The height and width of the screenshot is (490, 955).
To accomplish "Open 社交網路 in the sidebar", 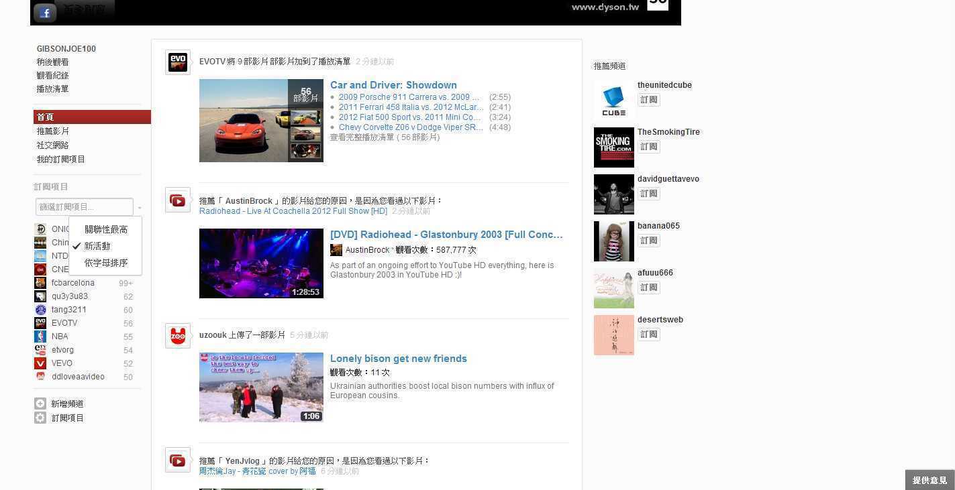I will pos(53,145).
